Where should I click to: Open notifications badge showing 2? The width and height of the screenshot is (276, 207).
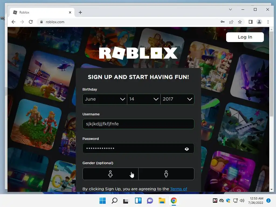[268, 201]
